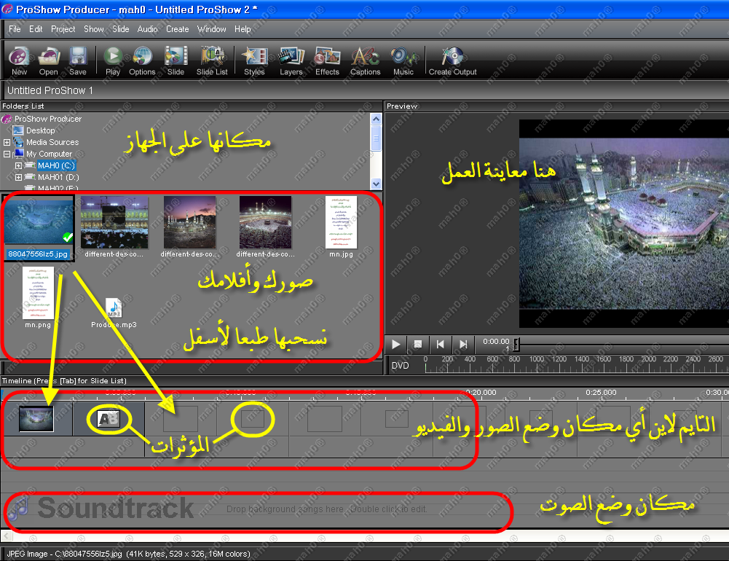This screenshot has width=729, height=561.
Task: Expand the MAH01 (D:) drive node
Action: 19,177
